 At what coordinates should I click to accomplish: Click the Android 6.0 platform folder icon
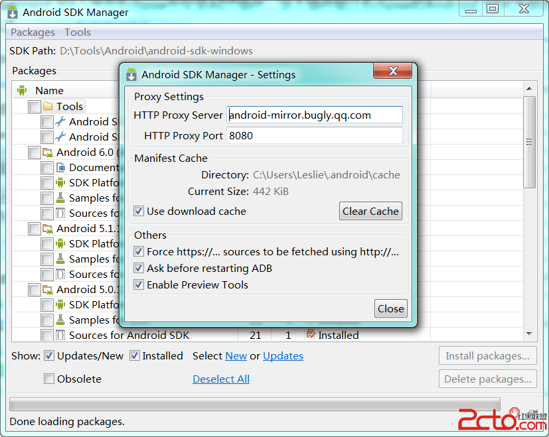[48, 153]
